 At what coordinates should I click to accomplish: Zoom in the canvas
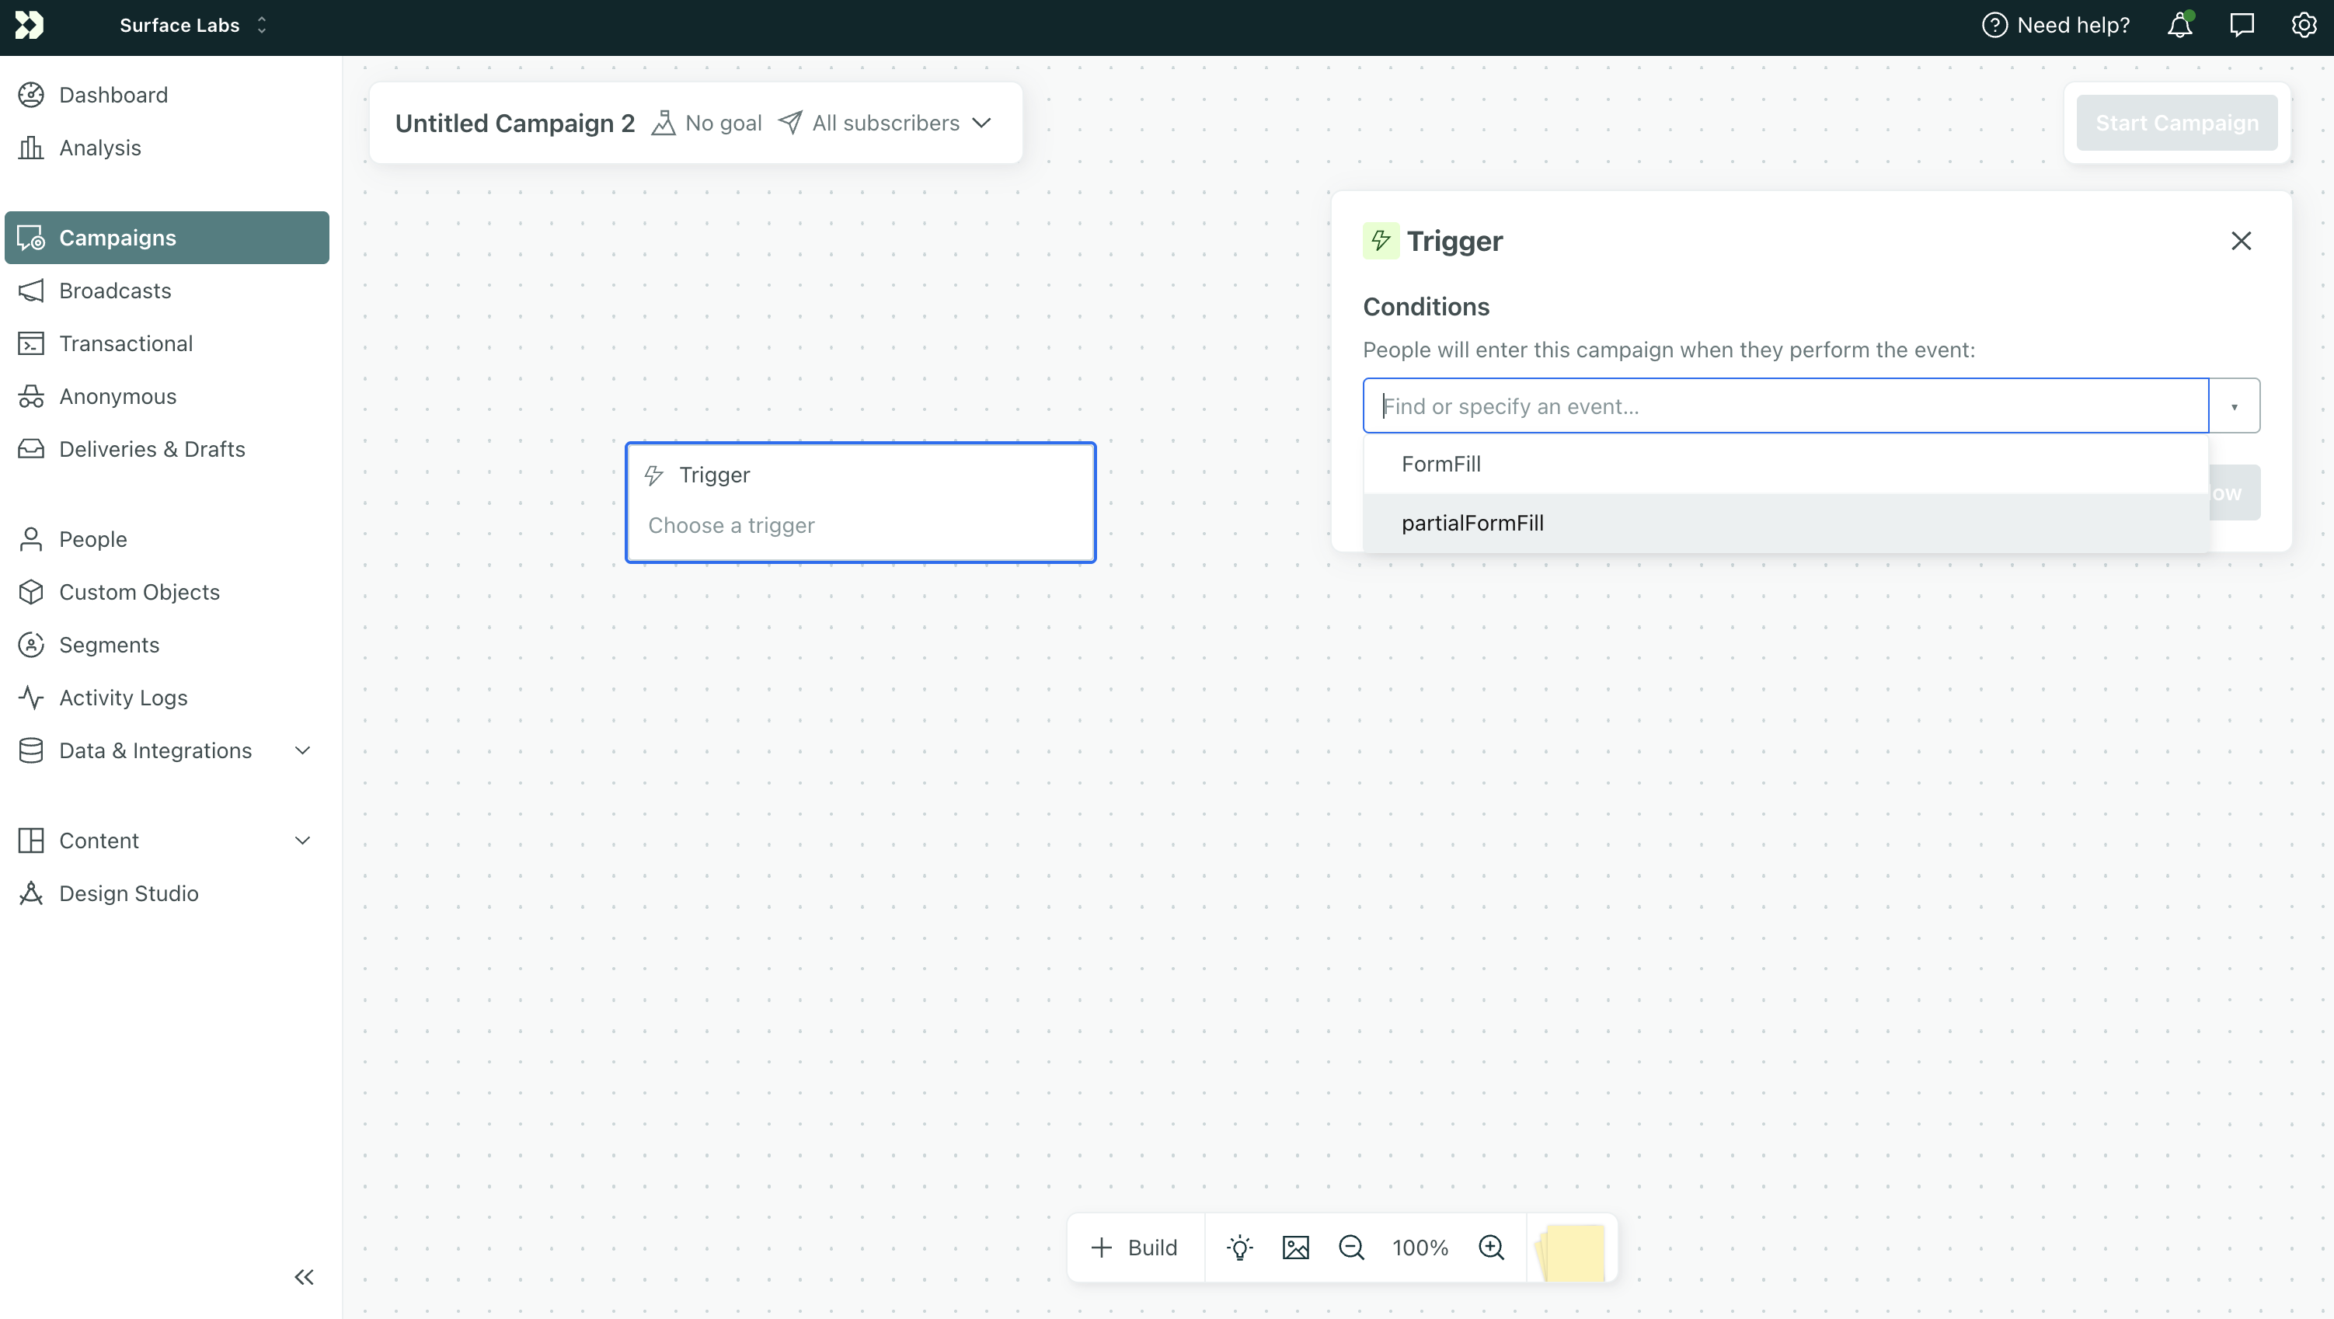(x=1490, y=1248)
